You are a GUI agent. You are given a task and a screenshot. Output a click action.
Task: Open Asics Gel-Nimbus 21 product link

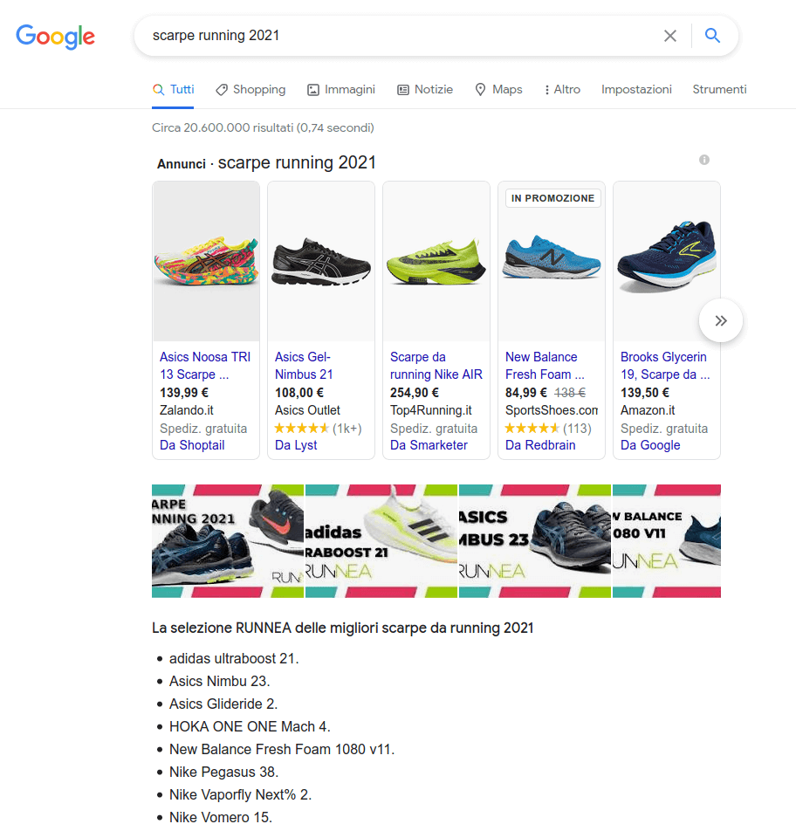click(x=304, y=366)
